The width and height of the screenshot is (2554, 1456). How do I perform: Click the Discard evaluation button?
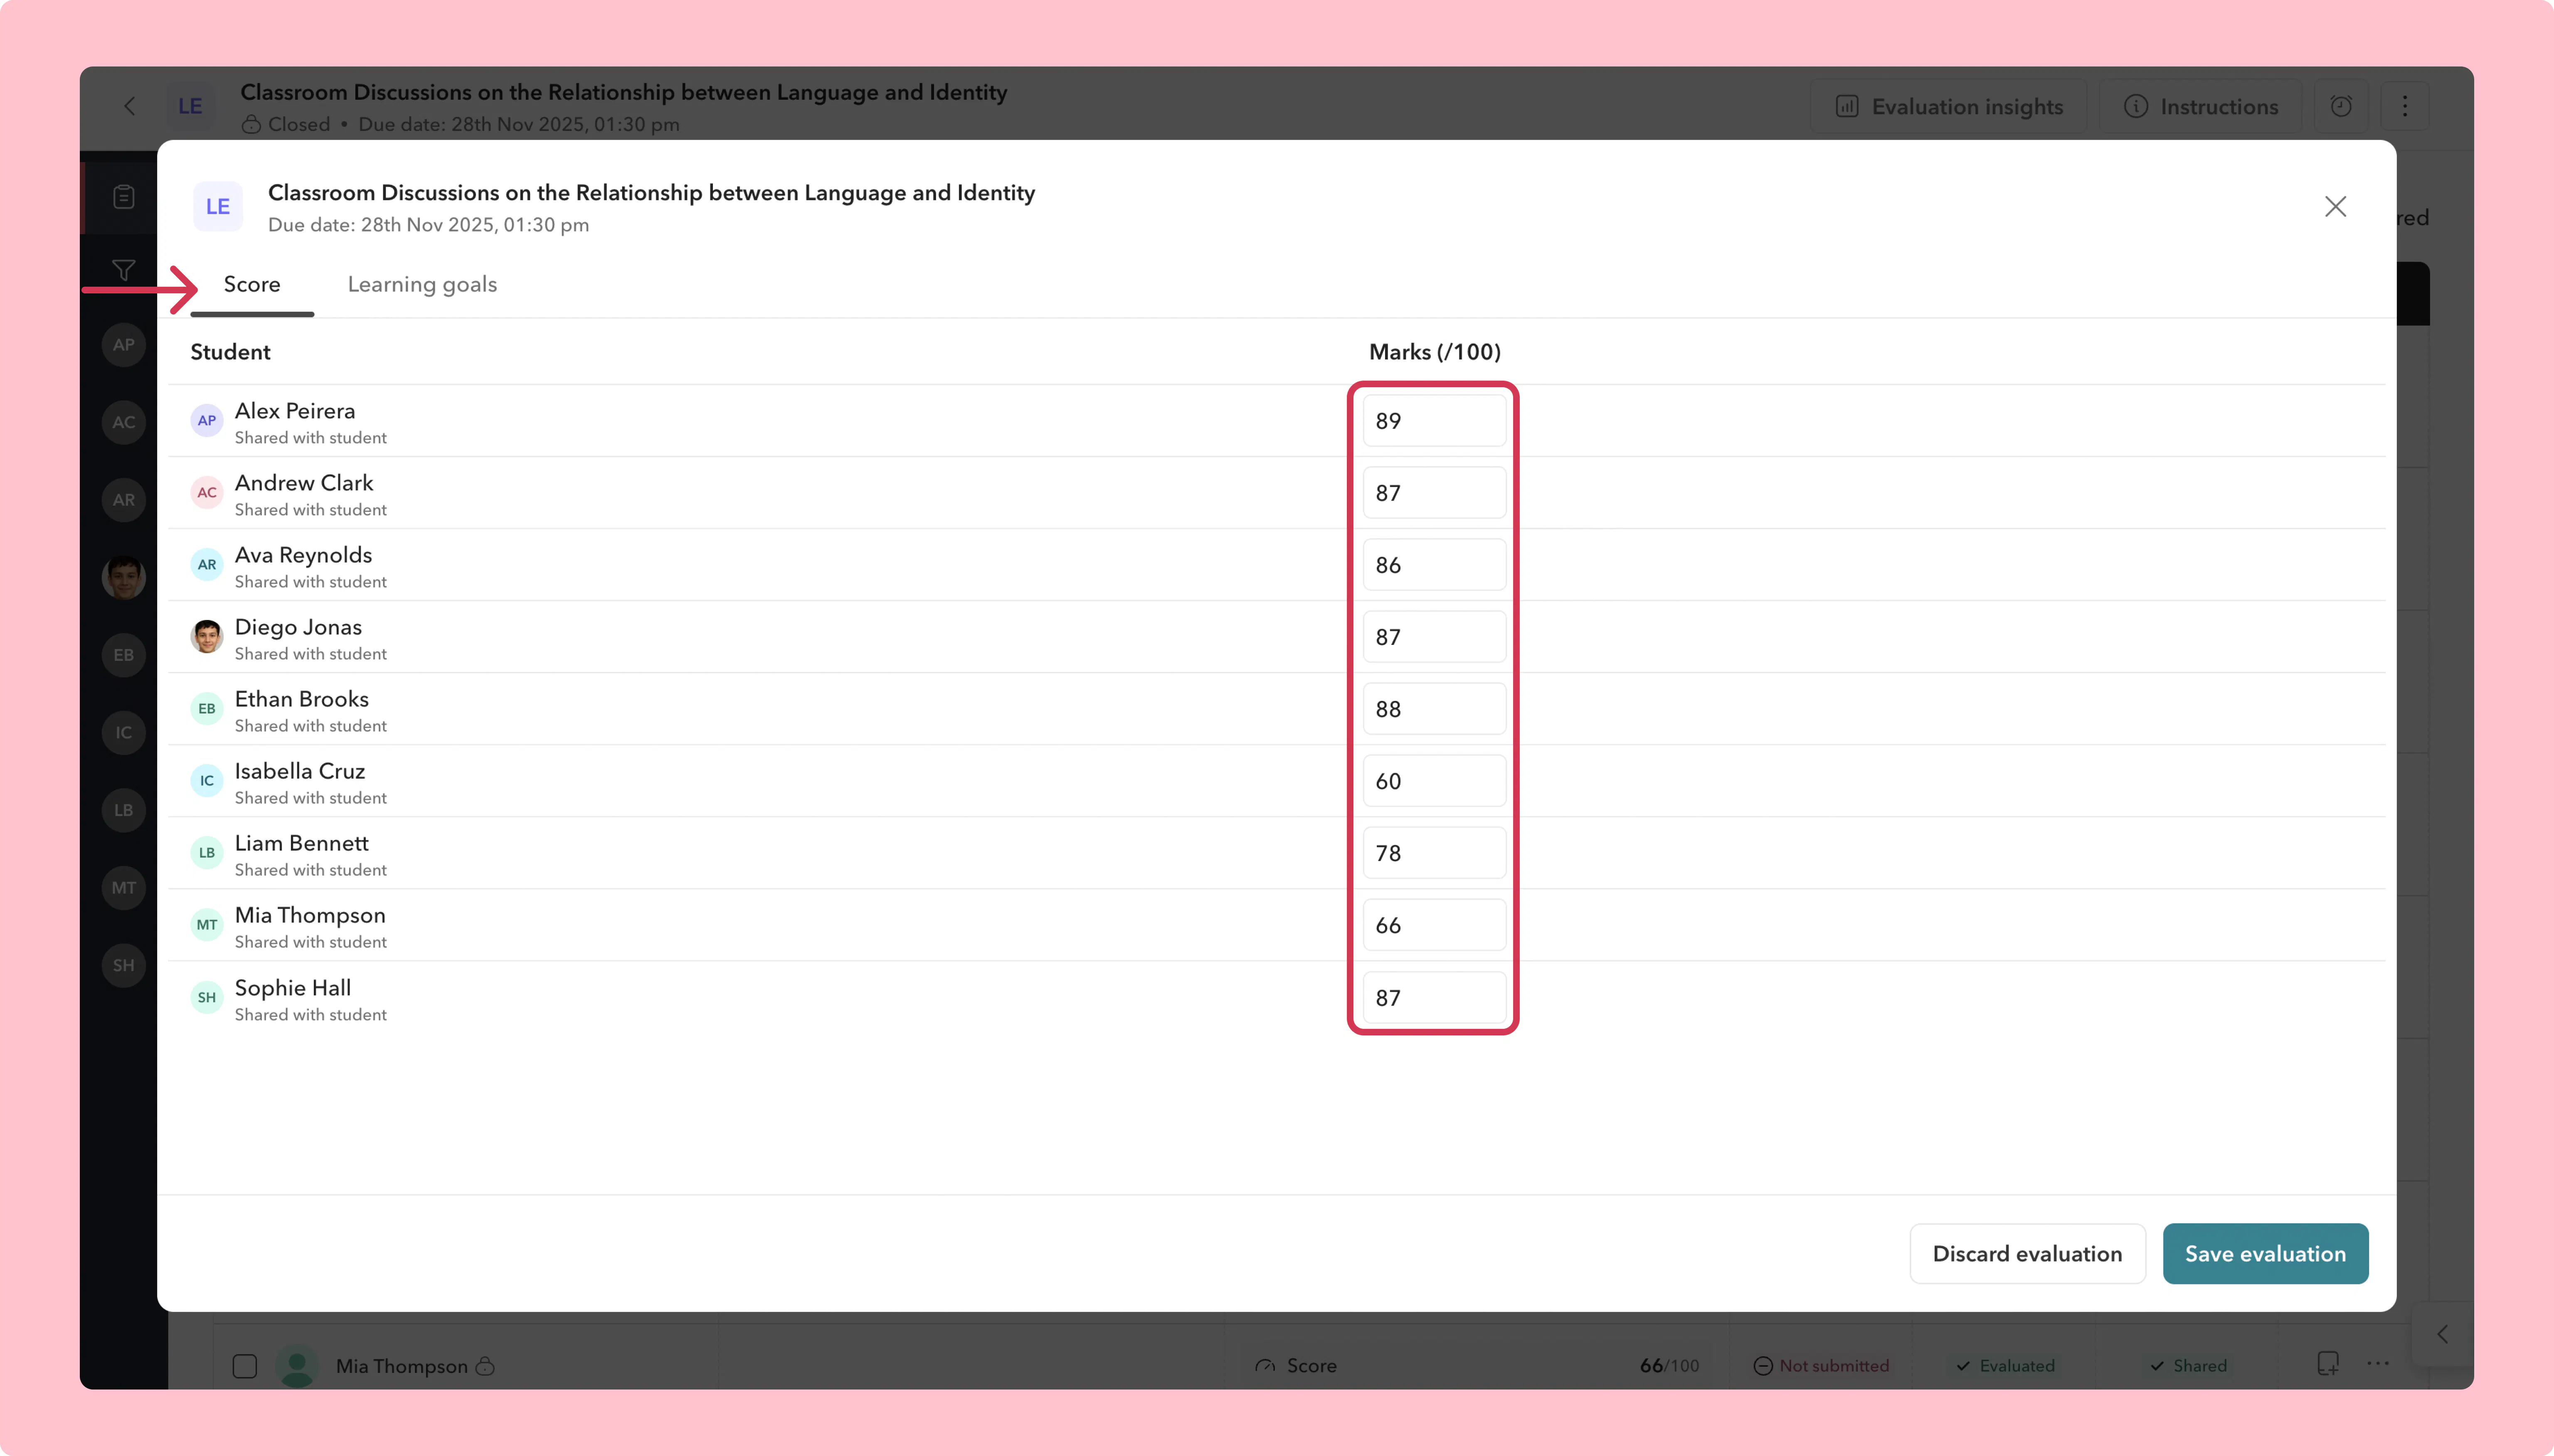[x=2027, y=1254]
